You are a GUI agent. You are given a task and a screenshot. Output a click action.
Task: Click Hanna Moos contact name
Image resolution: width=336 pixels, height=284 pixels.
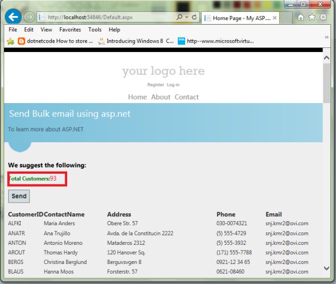pos(59,272)
